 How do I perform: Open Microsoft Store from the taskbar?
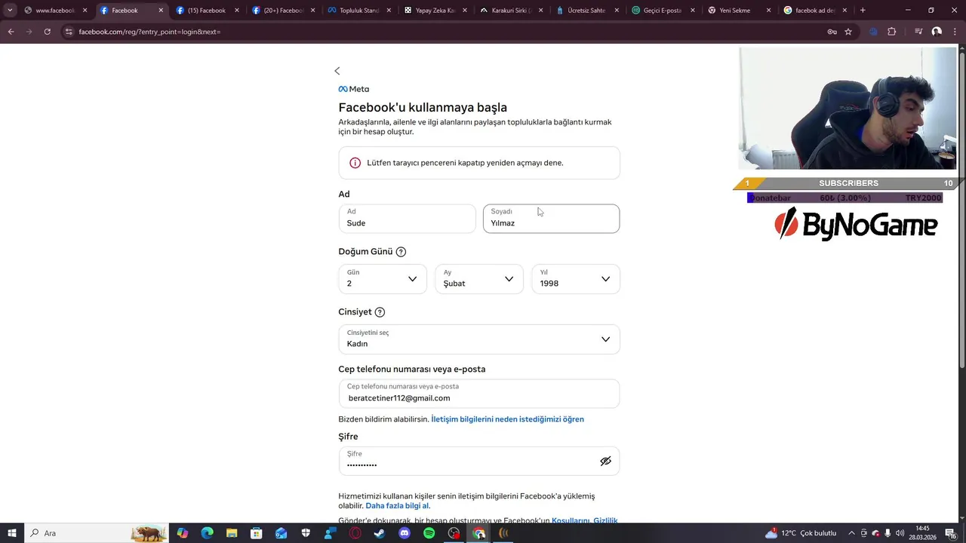click(x=256, y=533)
